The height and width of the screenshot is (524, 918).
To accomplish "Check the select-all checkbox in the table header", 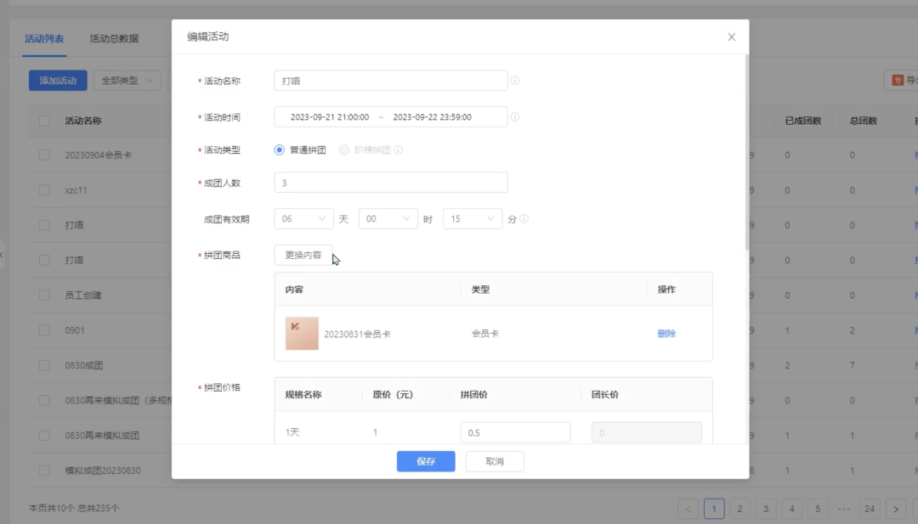I will pyautogui.click(x=45, y=121).
